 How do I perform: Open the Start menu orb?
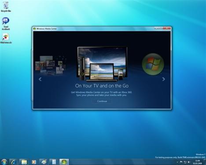click(4, 162)
